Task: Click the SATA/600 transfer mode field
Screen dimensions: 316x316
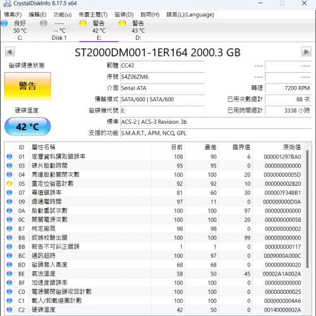Action: pyautogui.click(x=162, y=99)
